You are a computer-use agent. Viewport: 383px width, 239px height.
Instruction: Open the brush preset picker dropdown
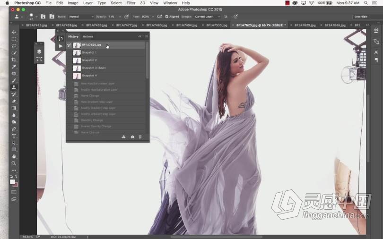[x=36, y=17]
